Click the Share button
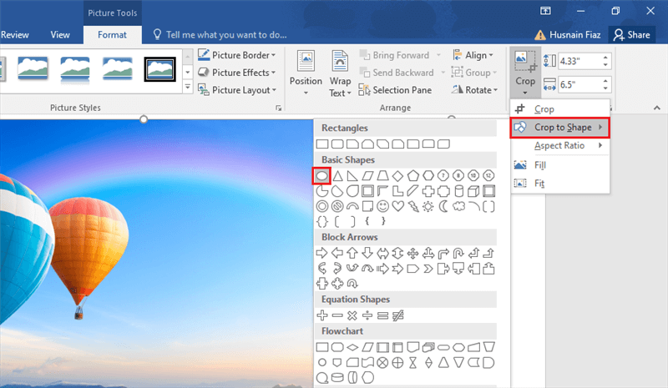The height and width of the screenshot is (388, 668). pos(632,35)
